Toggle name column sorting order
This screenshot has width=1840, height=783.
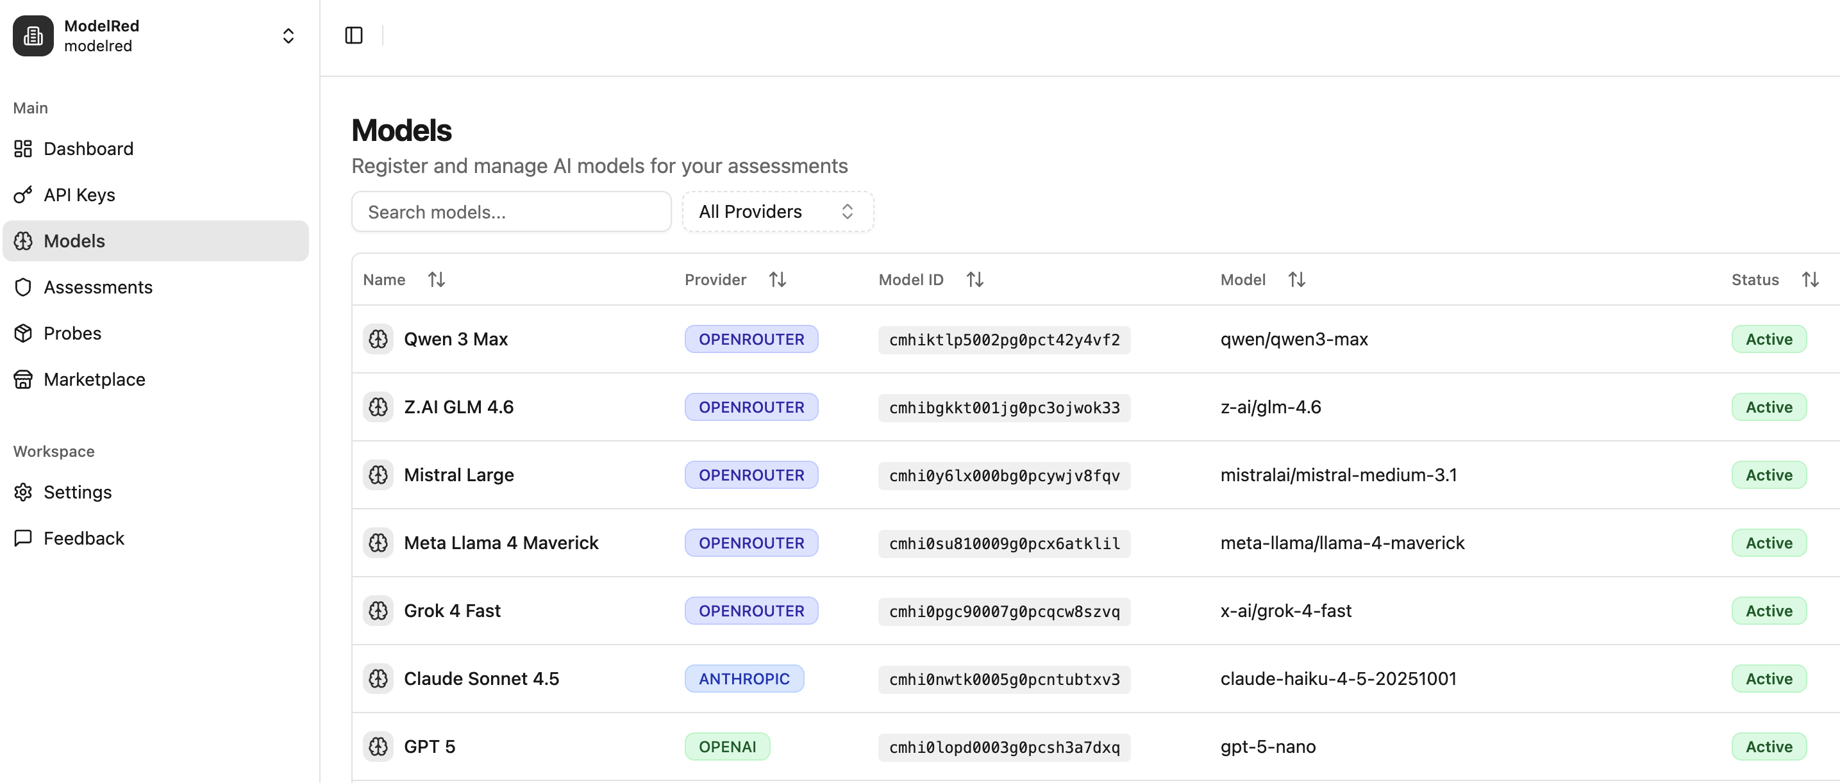pos(437,279)
